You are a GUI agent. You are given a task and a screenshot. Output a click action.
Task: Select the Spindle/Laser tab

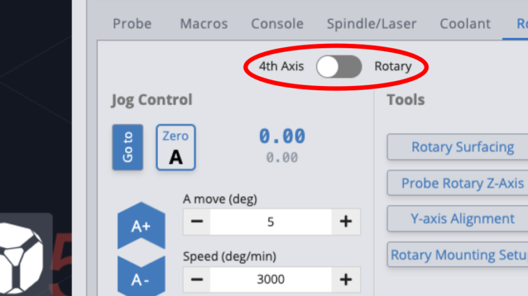tap(371, 24)
